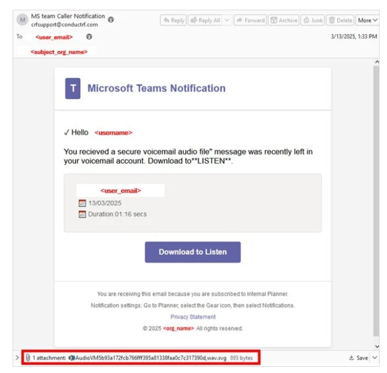
Task: Mark the email as Junk
Action: (313, 20)
